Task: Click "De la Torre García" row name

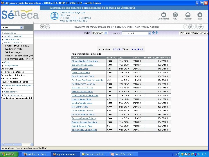Action: point(83,76)
